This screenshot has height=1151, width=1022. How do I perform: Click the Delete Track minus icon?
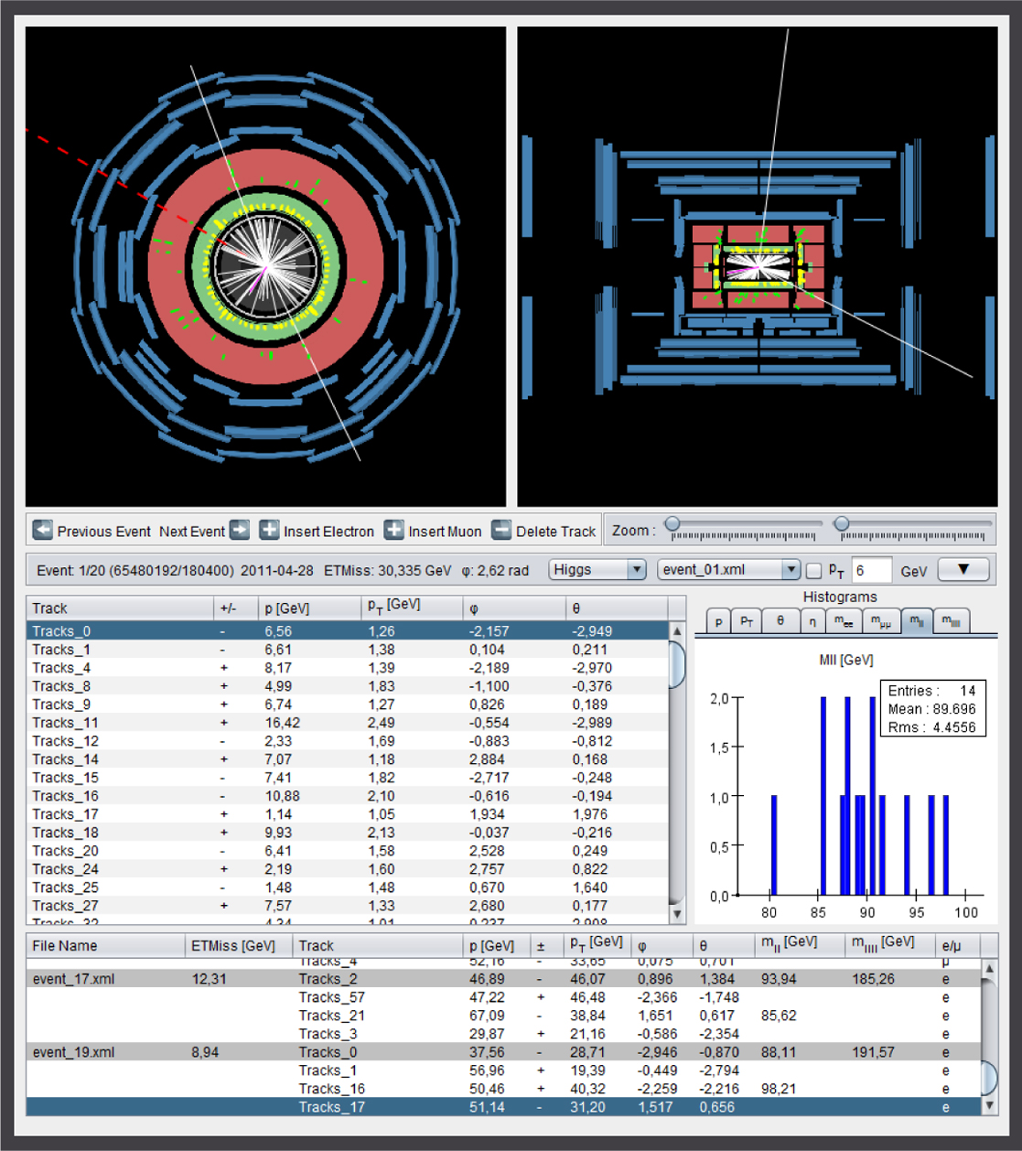(501, 531)
